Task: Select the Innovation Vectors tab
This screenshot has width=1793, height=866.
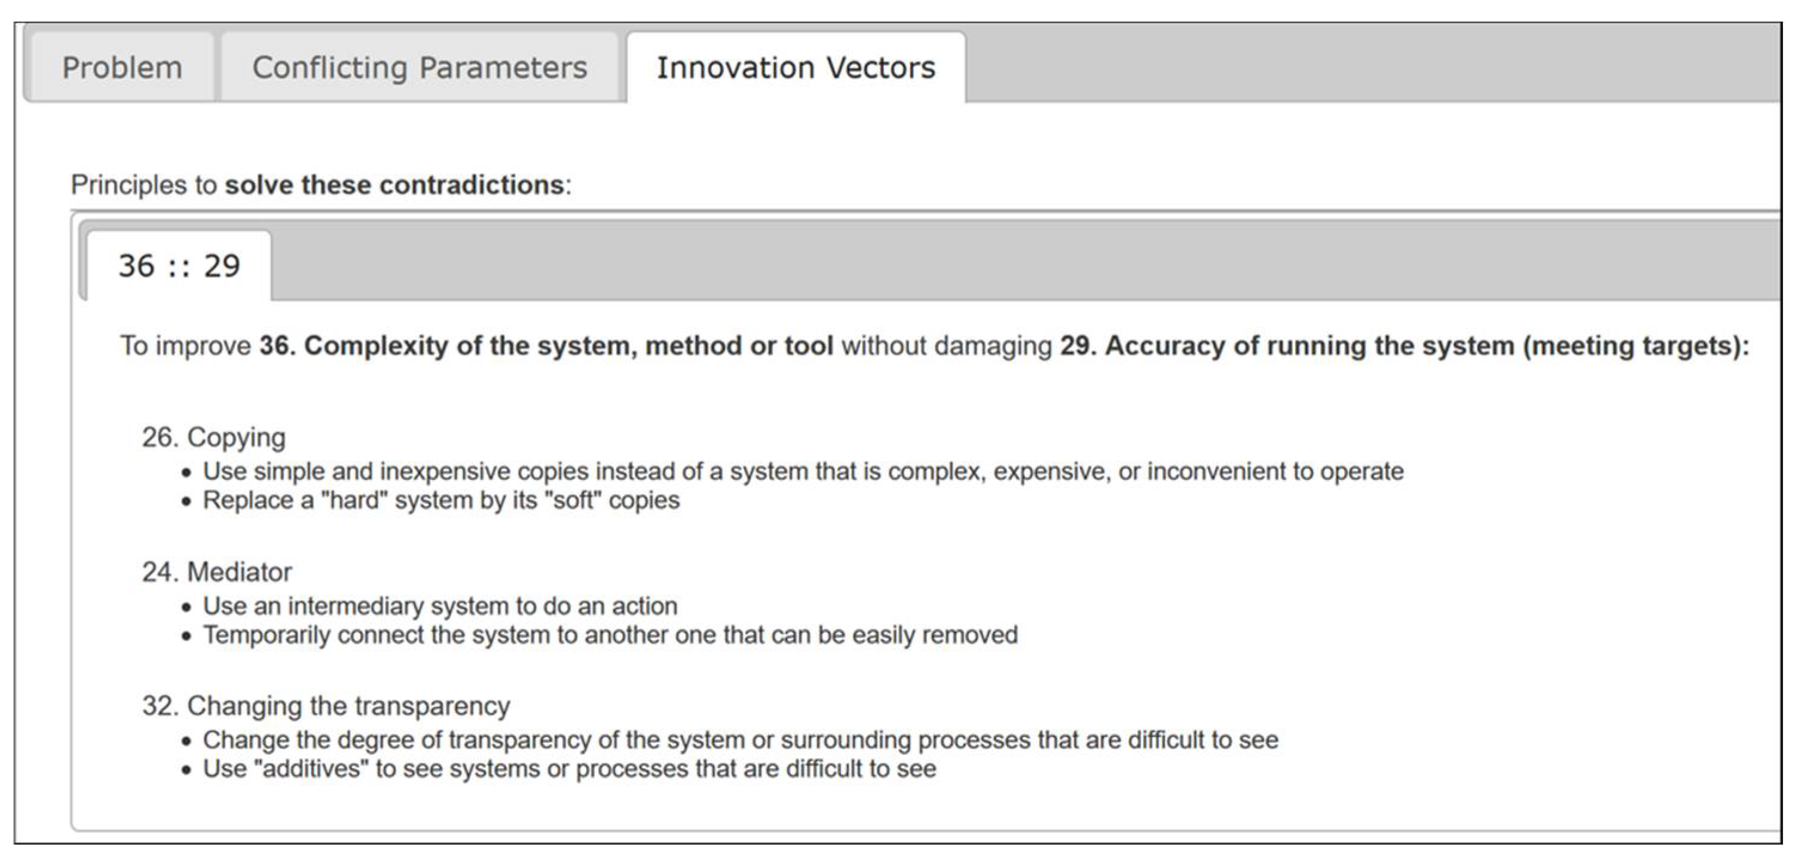Action: click(795, 68)
